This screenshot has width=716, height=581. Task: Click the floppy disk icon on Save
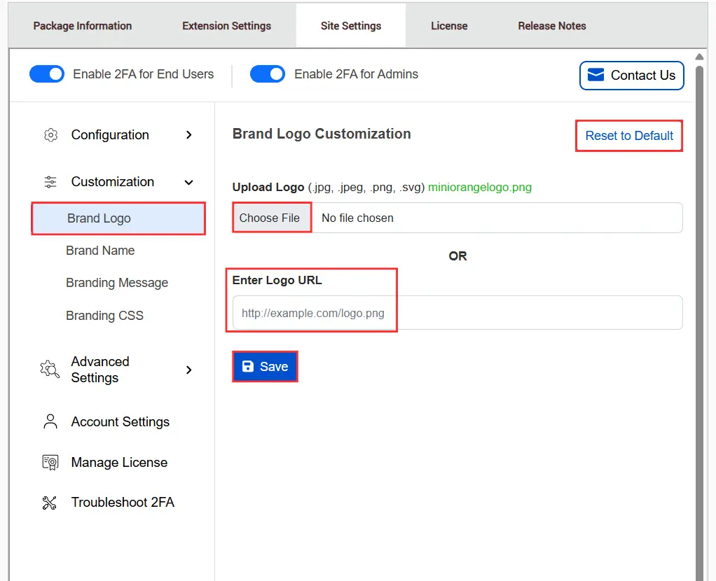(x=248, y=367)
